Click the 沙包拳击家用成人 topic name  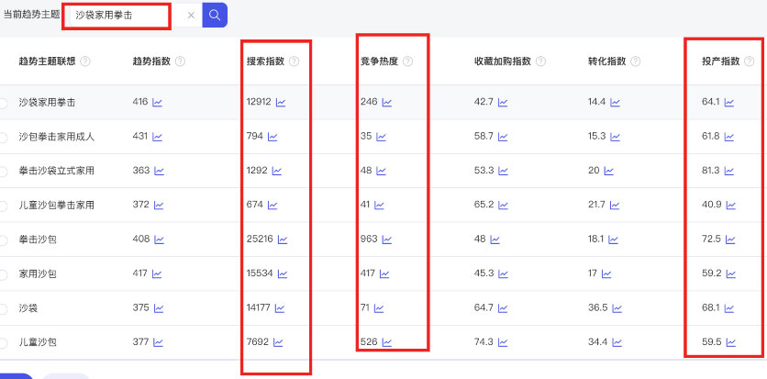(57, 137)
